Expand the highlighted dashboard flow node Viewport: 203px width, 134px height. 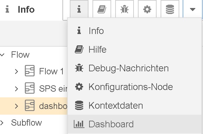(16, 106)
